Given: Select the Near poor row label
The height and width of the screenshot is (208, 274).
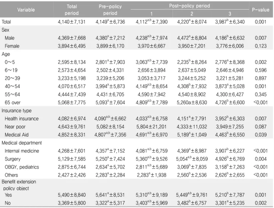Looking at the screenshot, I should (15, 127).
